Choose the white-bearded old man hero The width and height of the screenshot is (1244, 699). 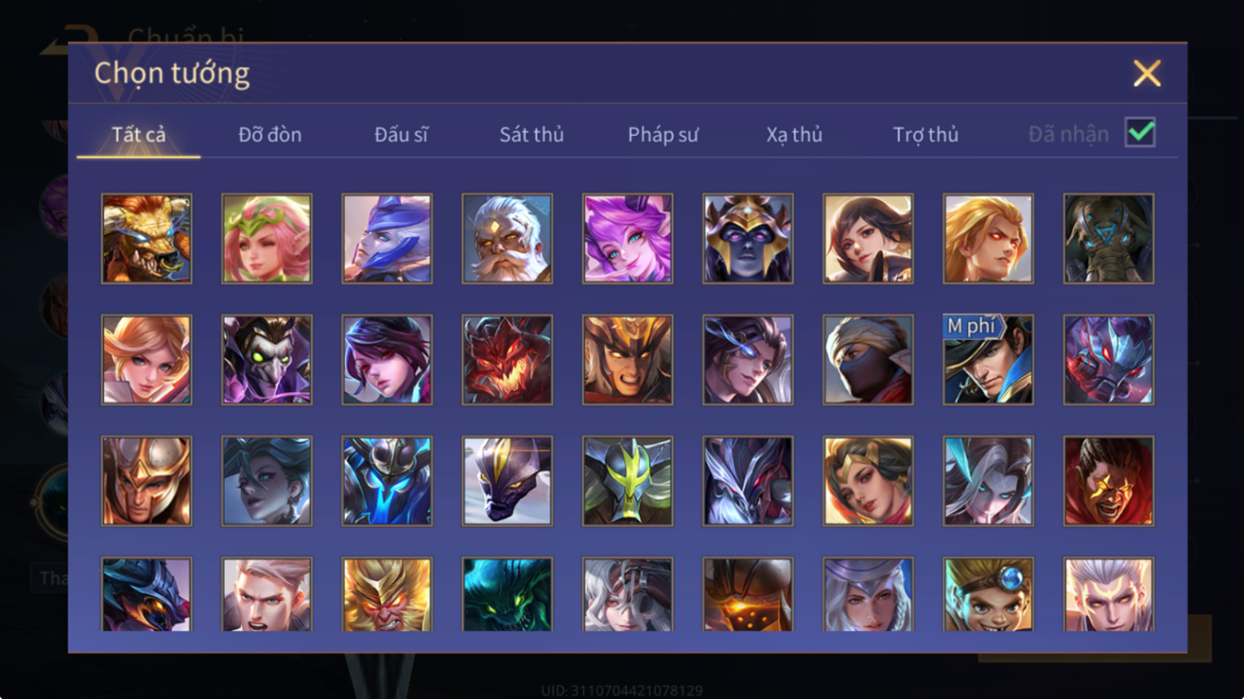(507, 238)
